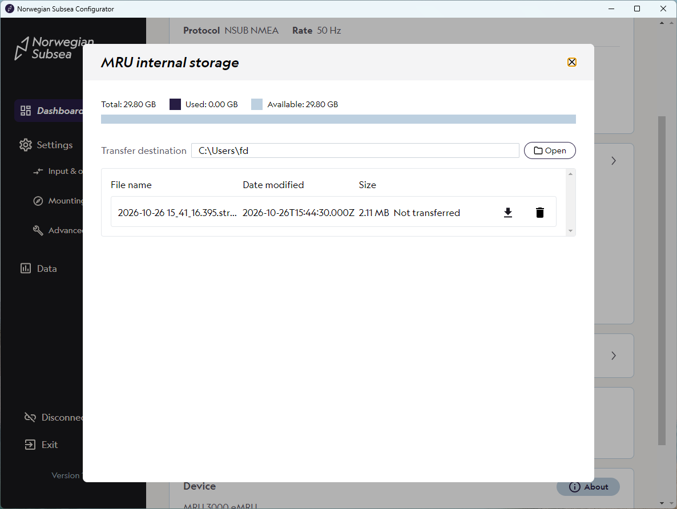The width and height of the screenshot is (677, 509).
Task: Open the transfer destination folder
Action: tap(550, 150)
